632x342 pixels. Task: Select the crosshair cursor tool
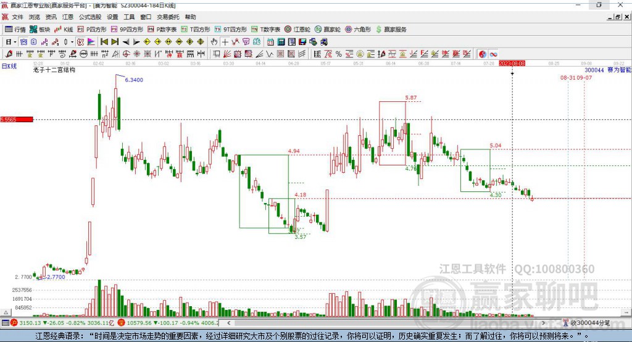pyautogui.click(x=225, y=42)
